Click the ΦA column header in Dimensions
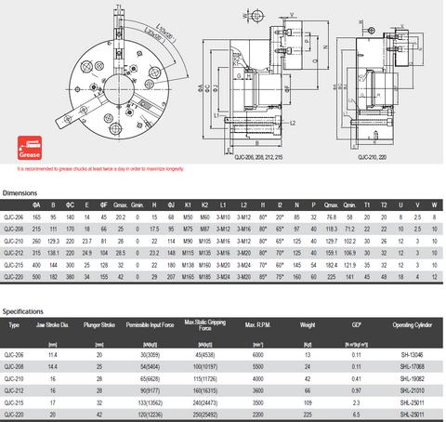Screen dimensions: 446x422 (x=36, y=205)
